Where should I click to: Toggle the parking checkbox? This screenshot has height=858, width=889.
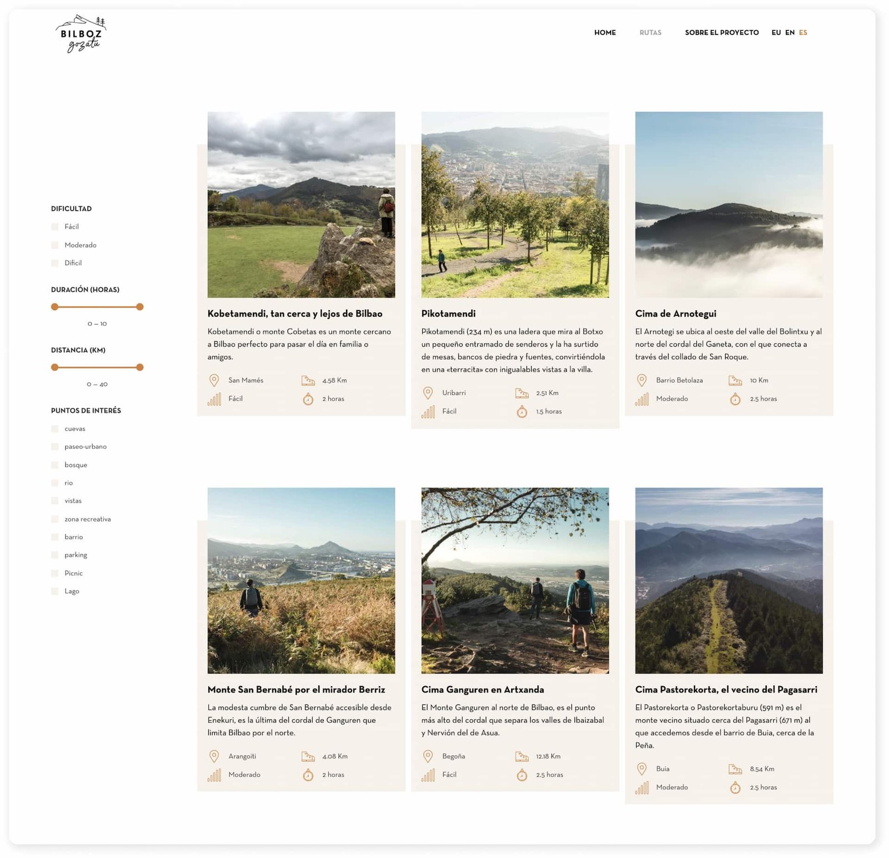55,555
